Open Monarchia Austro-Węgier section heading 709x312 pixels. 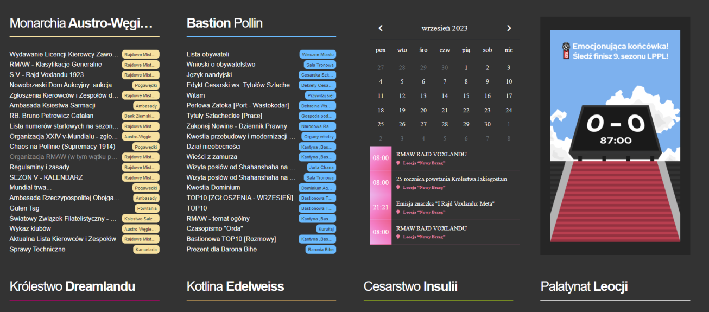(81, 23)
